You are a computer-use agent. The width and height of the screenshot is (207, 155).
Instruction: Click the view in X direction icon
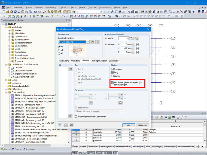click(92, 16)
